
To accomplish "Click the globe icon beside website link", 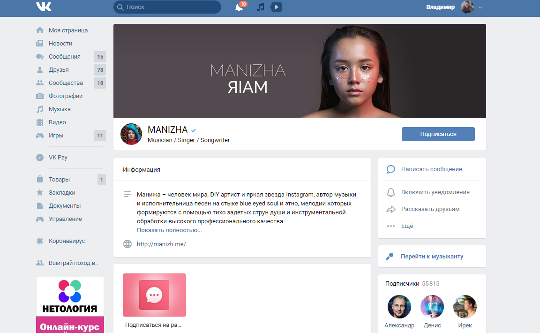I will [x=127, y=244].
